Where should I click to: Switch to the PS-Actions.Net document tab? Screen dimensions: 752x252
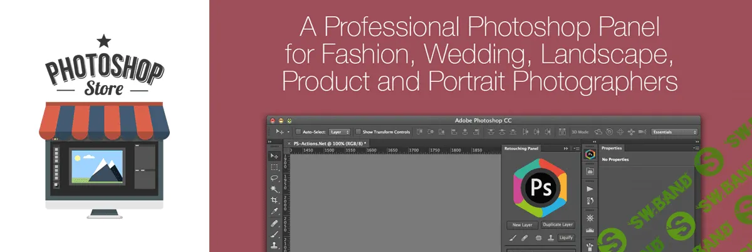330,143
